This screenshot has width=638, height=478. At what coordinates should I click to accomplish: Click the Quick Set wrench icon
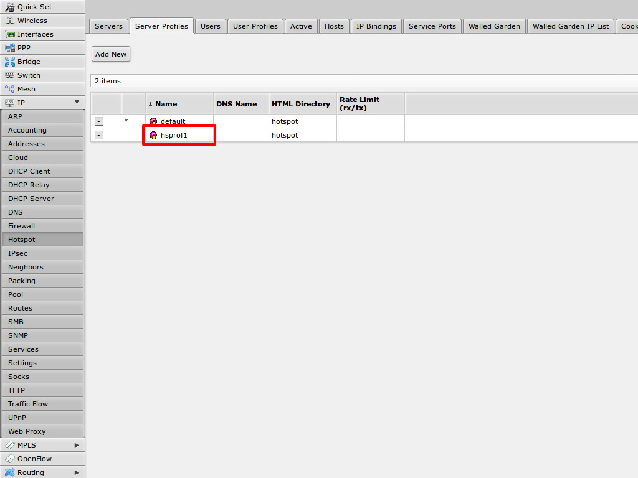point(9,7)
